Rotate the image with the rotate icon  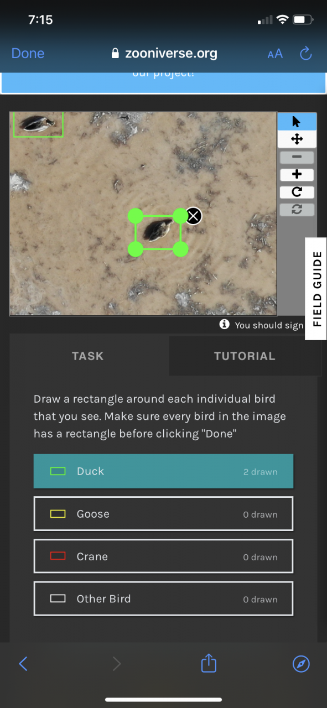pos(297,192)
